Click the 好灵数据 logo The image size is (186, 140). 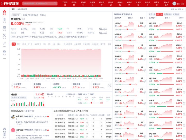(10, 3)
